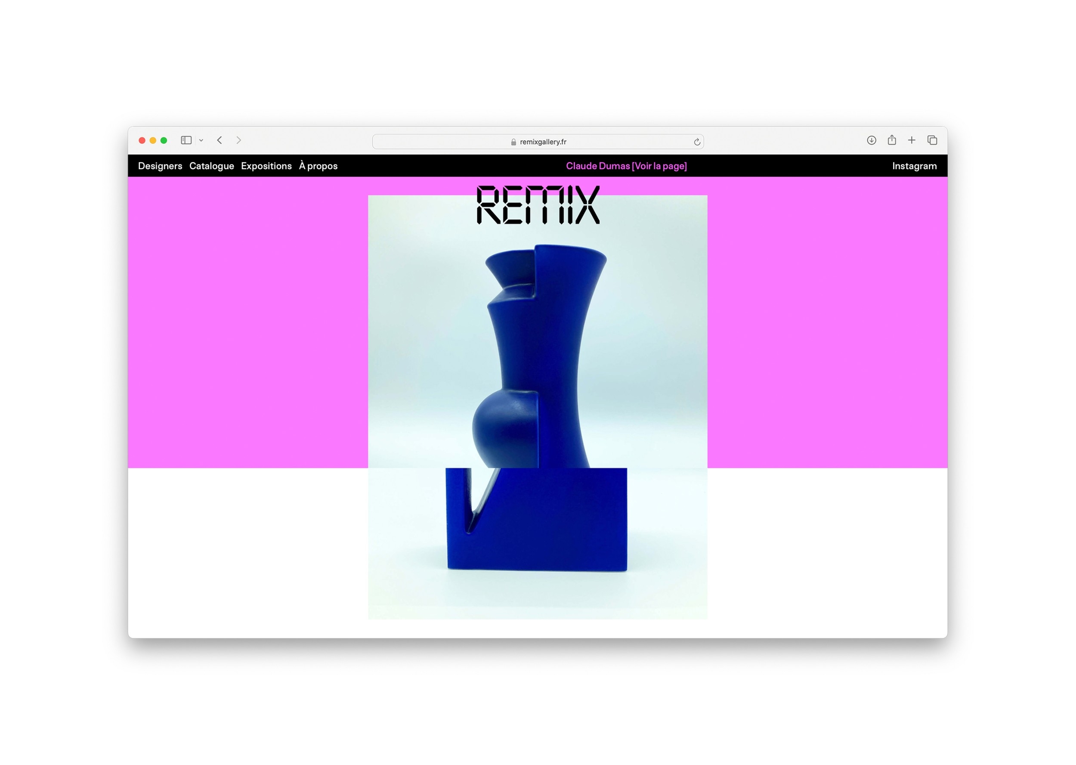Viewport: 1076px width, 765px height.
Task: Toggle the Safari sidebar icon
Action: 186,140
